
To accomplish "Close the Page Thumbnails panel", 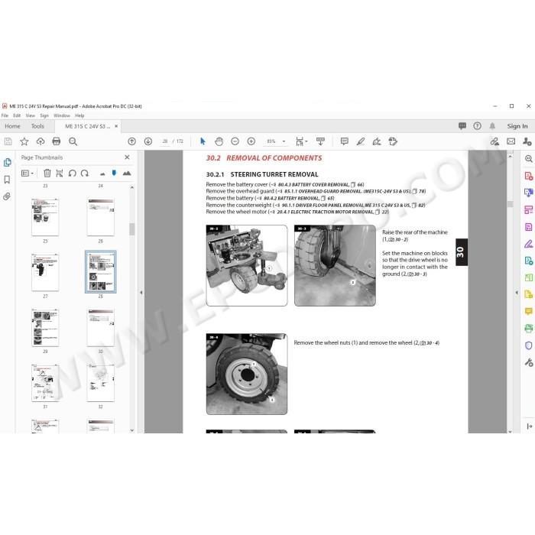I will (x=127, y=157).
